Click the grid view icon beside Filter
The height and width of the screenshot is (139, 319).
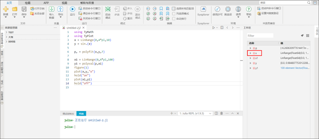308,36
